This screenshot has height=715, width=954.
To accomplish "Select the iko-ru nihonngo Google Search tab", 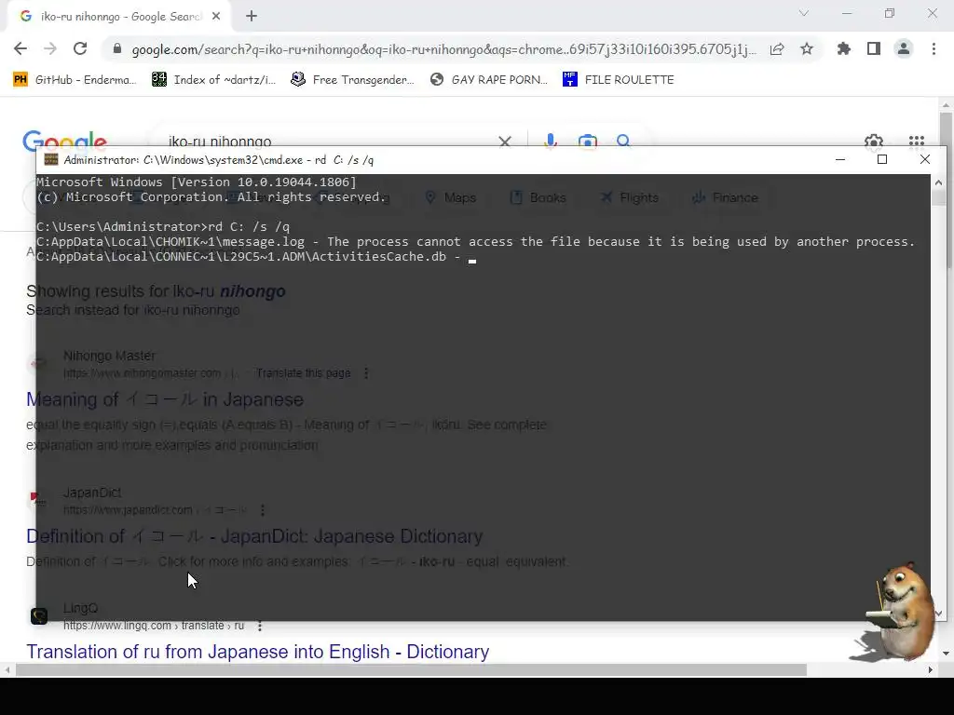I will (120, 17).
